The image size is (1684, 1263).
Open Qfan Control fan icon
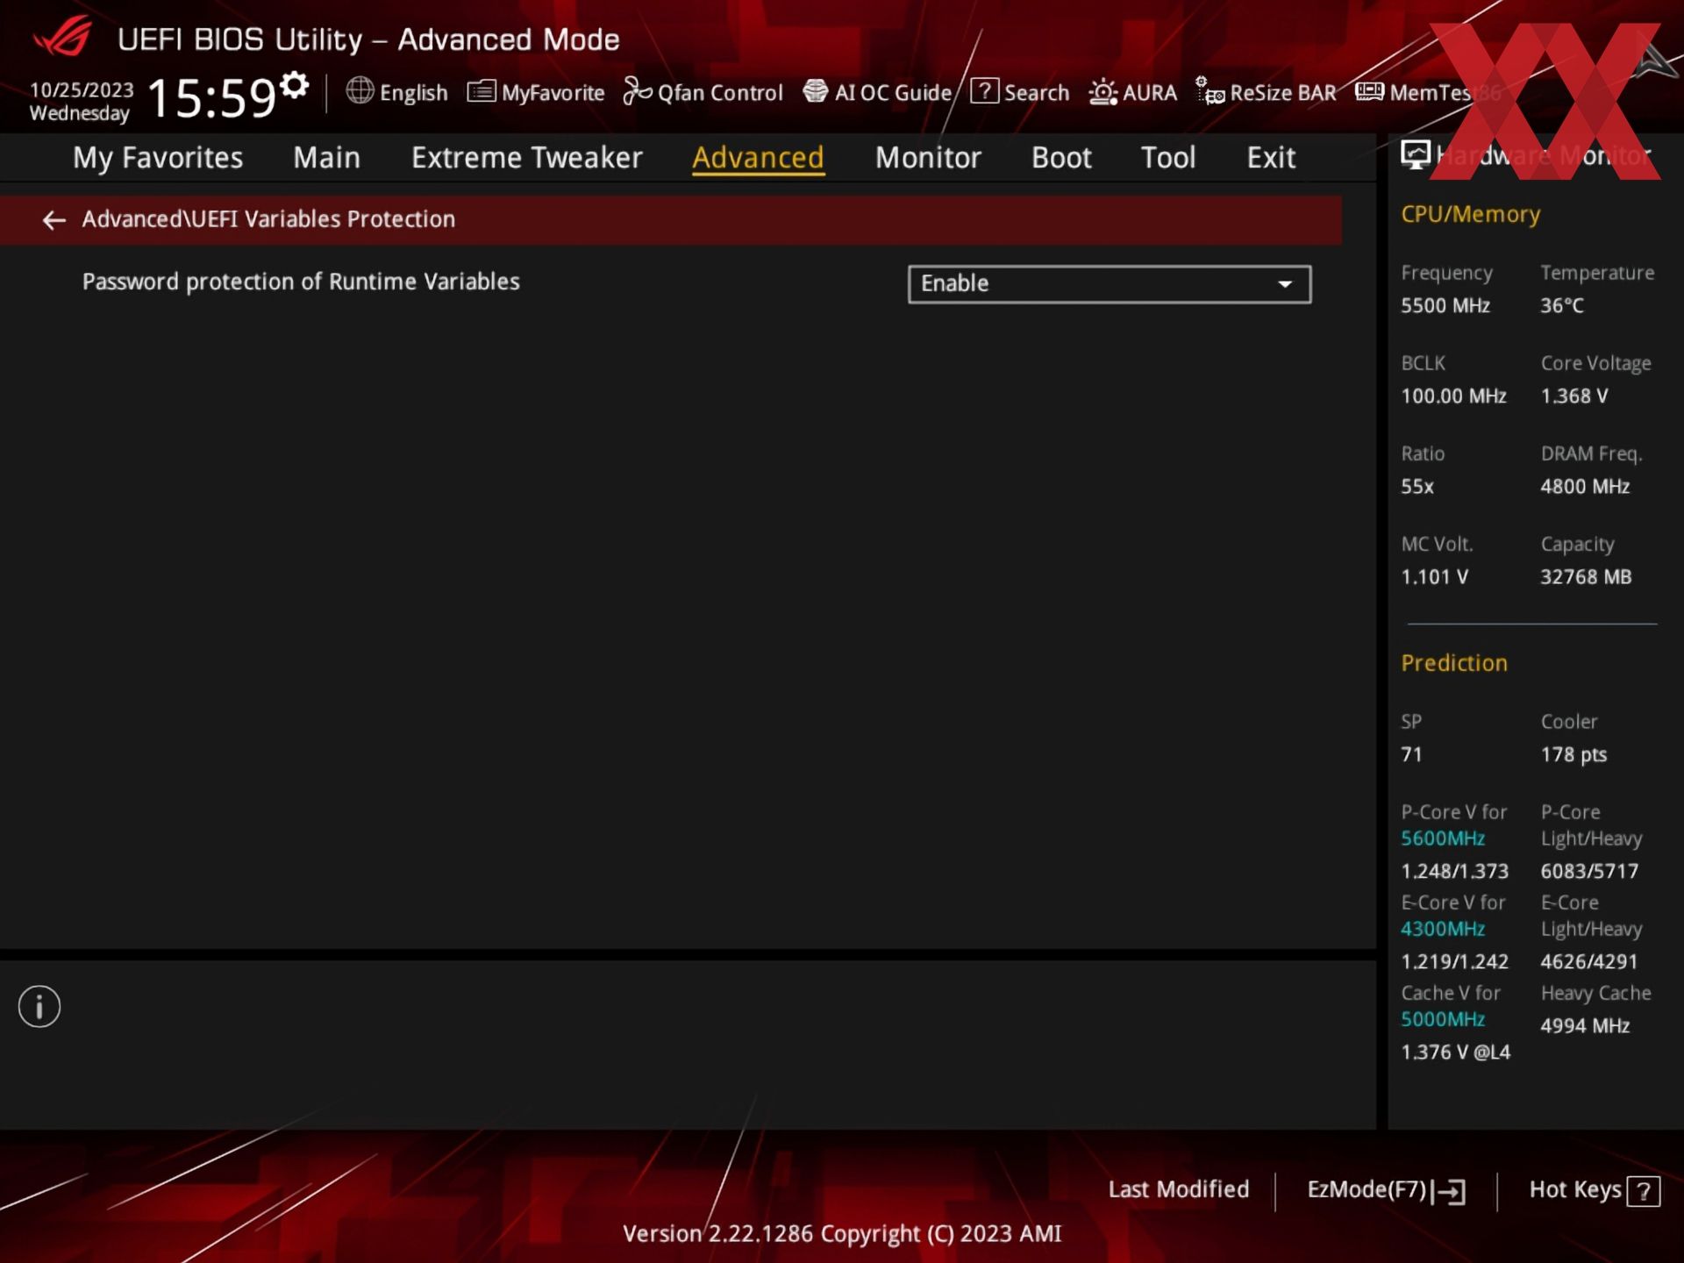click(637, 91)
